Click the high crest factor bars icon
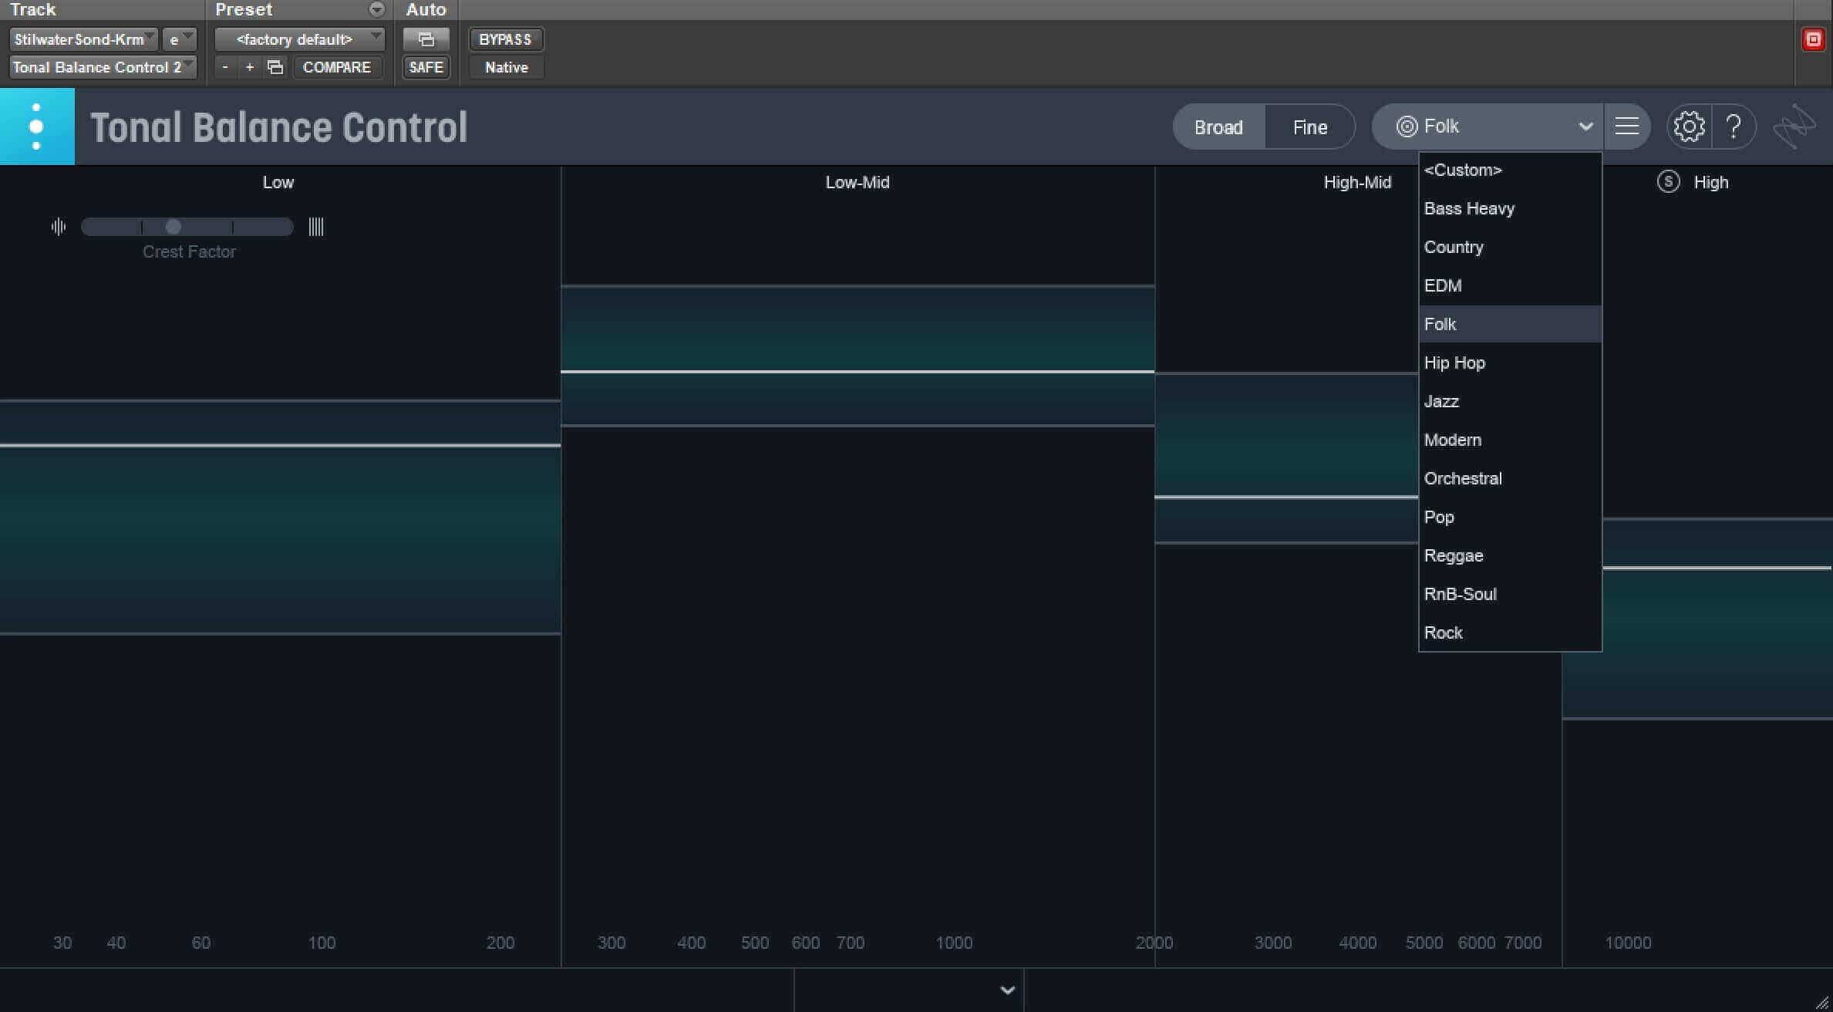This screenshot has width=1833, height=1012. [x=316, y=227]
